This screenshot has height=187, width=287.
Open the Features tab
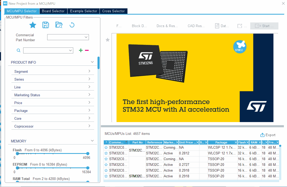coord(119,26)
